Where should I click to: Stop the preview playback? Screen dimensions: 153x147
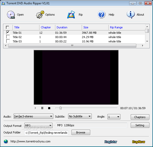click(49, 108)
